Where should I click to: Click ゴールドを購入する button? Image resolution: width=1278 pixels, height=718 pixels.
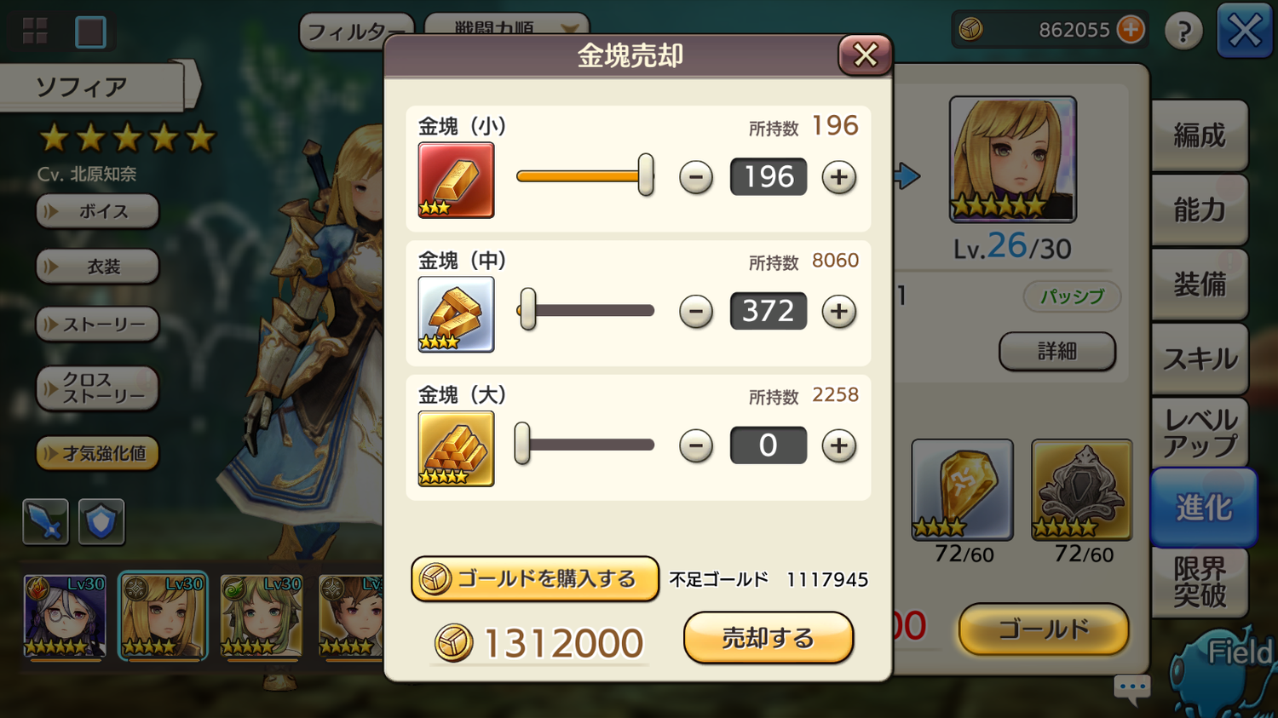point(534,579)
